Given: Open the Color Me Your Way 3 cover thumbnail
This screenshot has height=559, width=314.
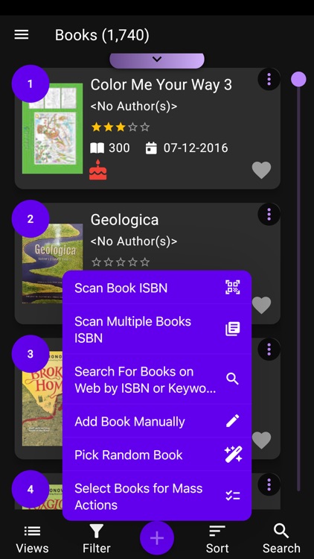Looking at the screenshot, I should click(x=52, y=128).
